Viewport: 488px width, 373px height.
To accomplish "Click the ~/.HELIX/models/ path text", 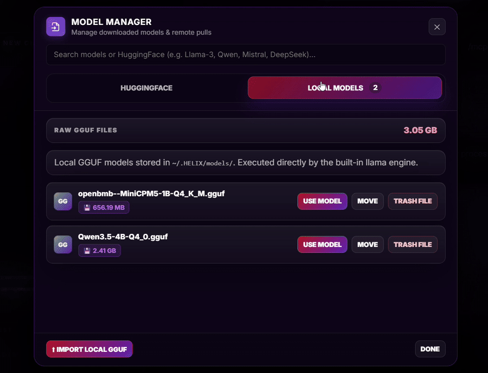I will coord(202,163).
